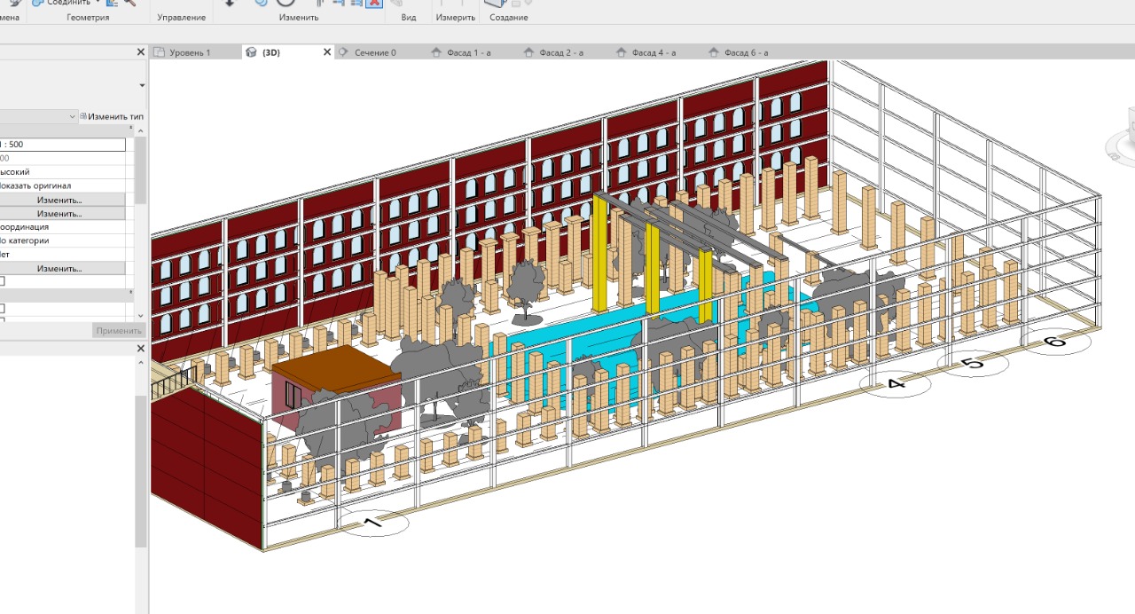Toggle the first checkbox in properties list
The image size is (1135, 614).
(2, 281)
